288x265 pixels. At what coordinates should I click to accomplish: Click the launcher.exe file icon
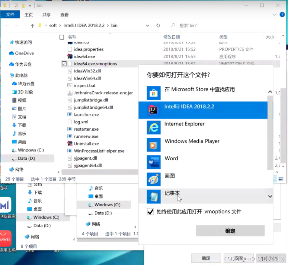pyautogui.click(x=70, y=114)
